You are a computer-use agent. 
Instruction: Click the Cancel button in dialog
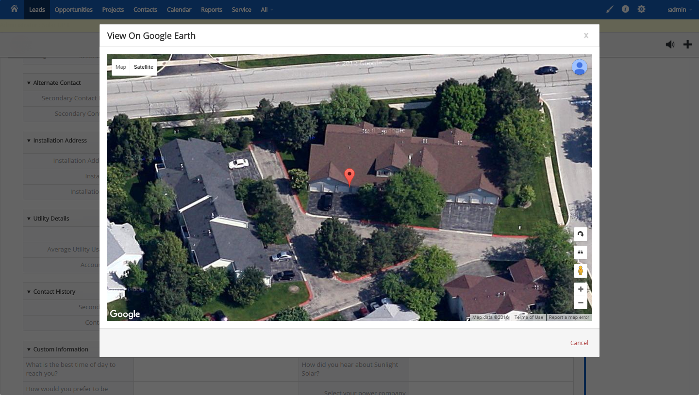point(579,343)
